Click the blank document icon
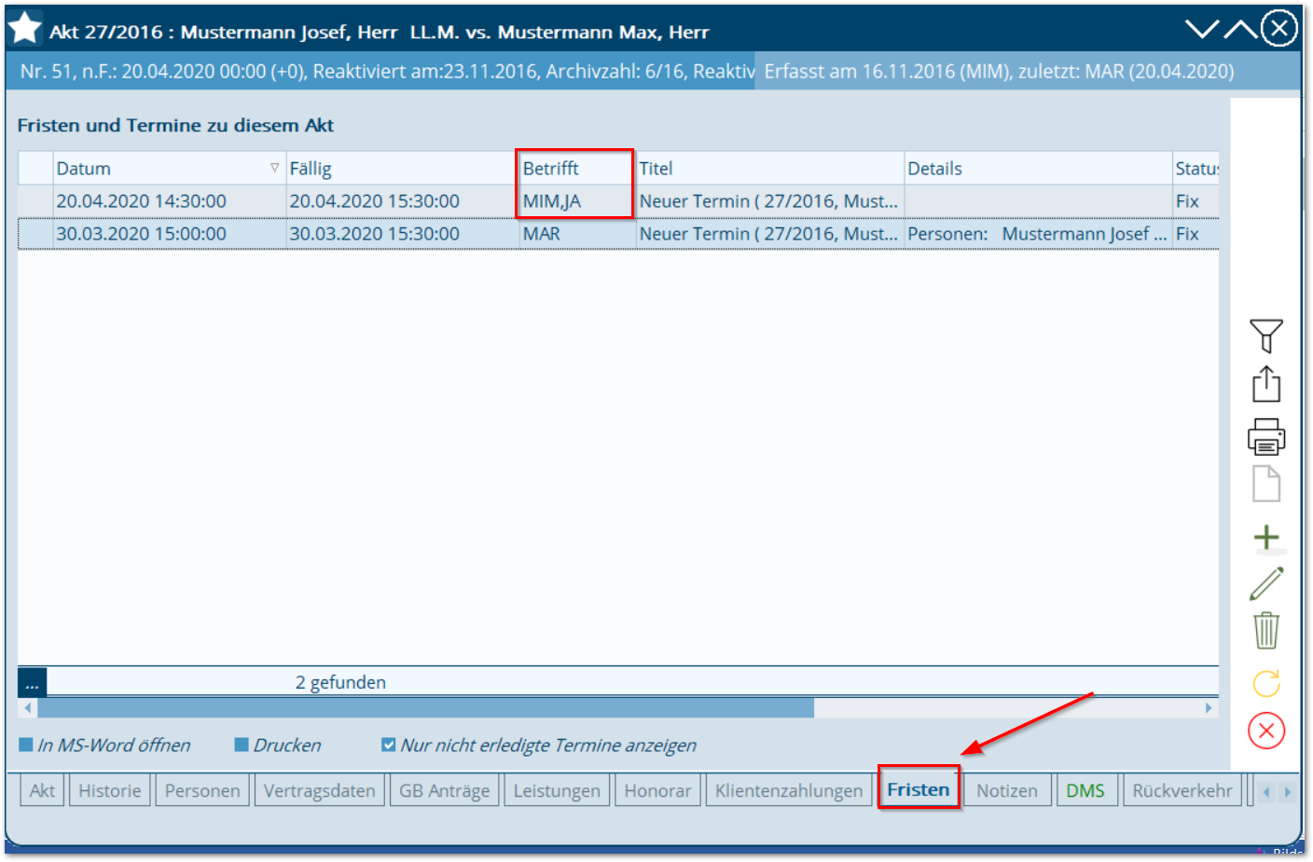 click(1265, 485)
